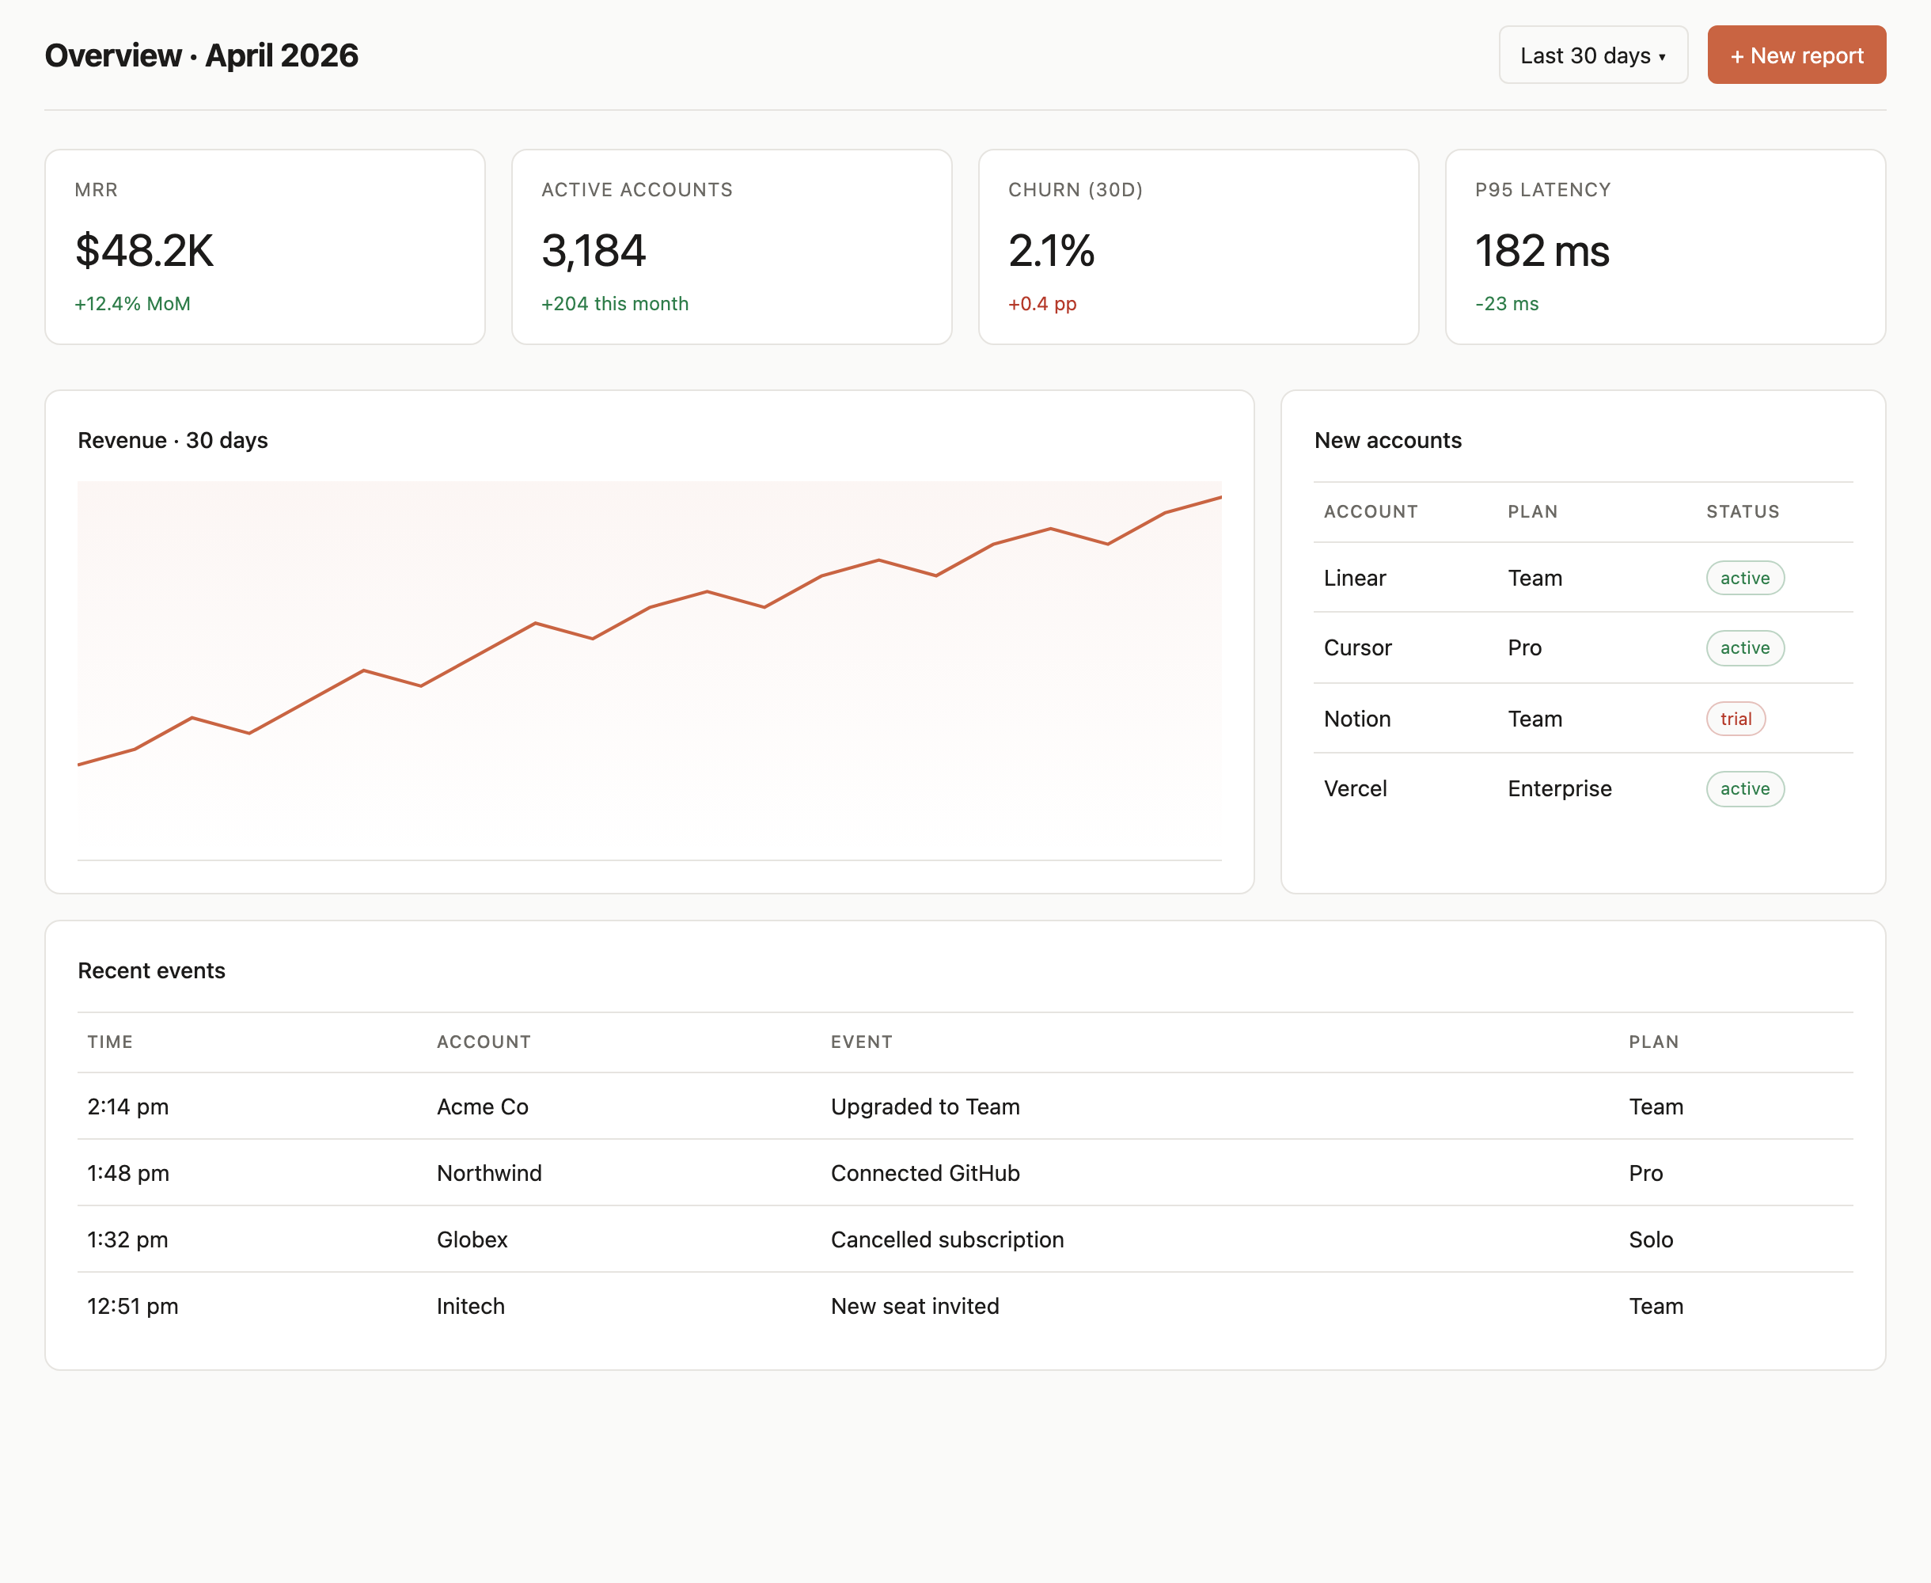Click the Recent events heading

(x=151, y=971)
